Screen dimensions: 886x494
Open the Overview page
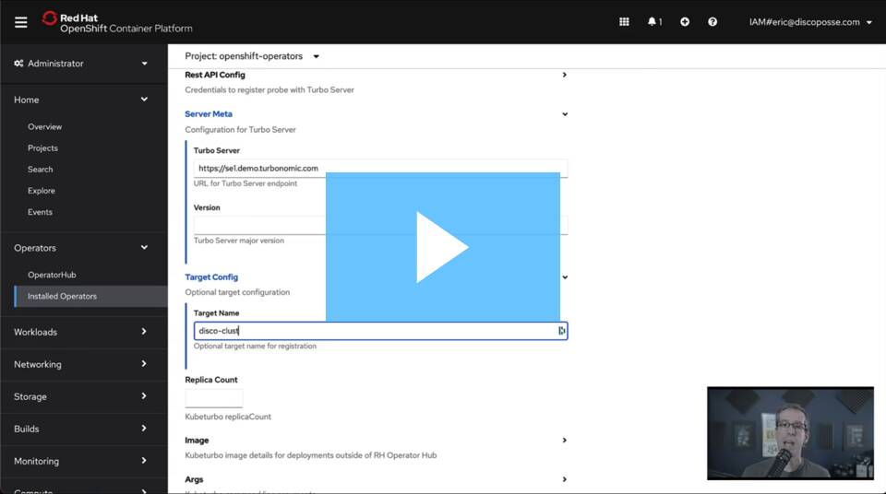click(44, 126)
